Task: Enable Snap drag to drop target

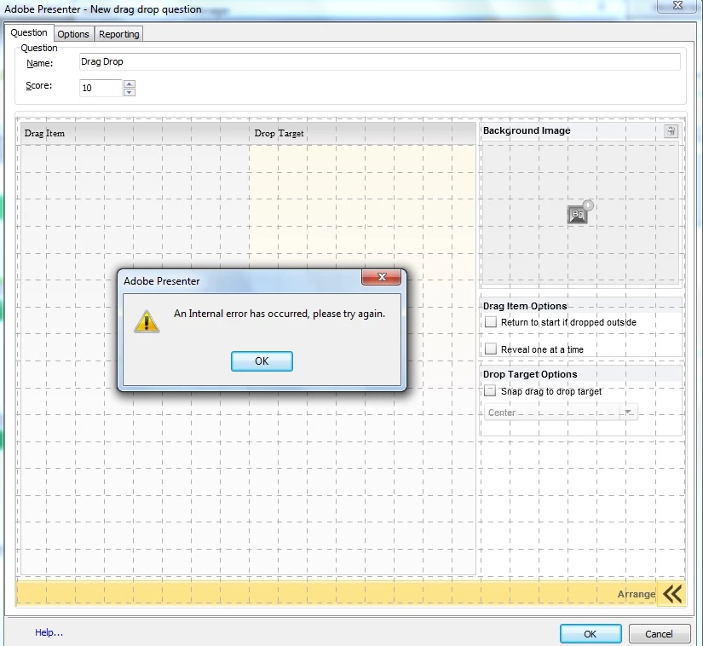Action: click(490, 391)
